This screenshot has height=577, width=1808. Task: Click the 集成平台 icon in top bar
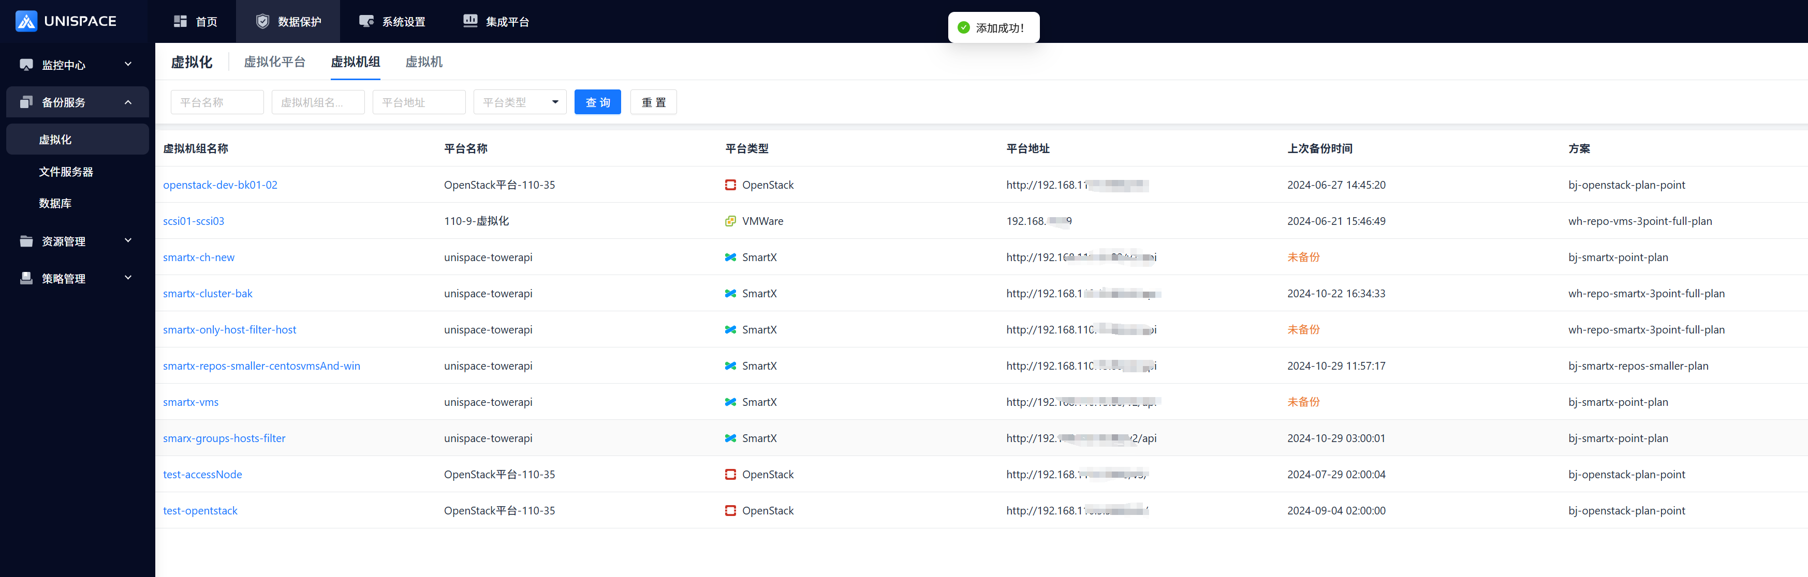[x=471, y=21]
